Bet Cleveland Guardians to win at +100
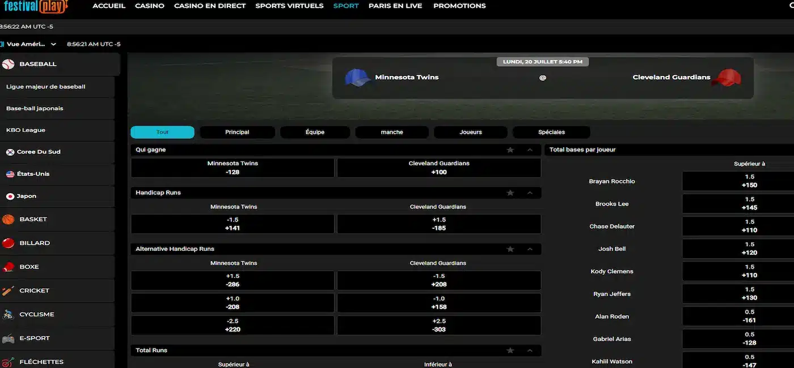The height and width of the screenshot is (368, 794). click(439, 168)
